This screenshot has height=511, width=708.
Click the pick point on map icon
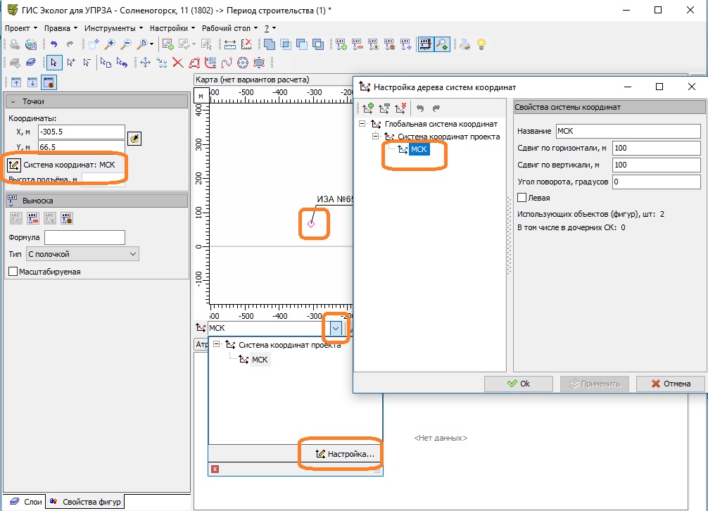pos(134,139)
